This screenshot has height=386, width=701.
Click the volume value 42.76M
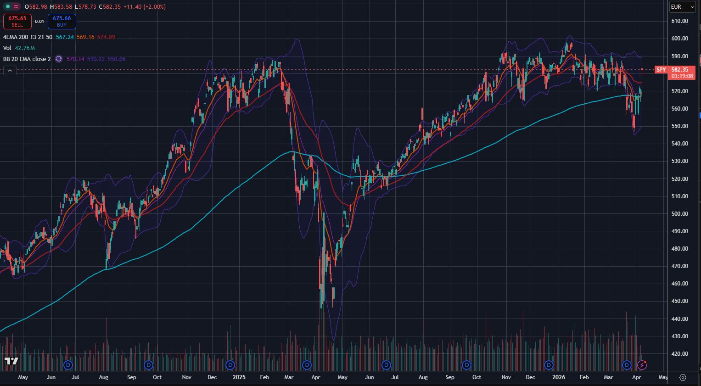tap(25, 48)
